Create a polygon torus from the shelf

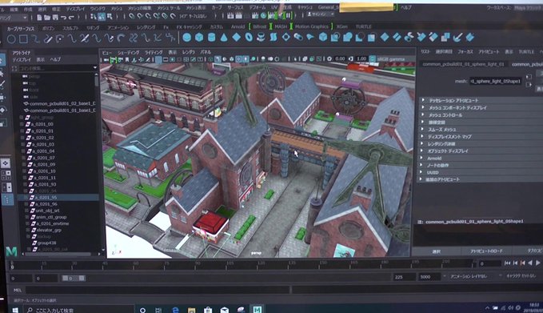(x=249, y=37)
